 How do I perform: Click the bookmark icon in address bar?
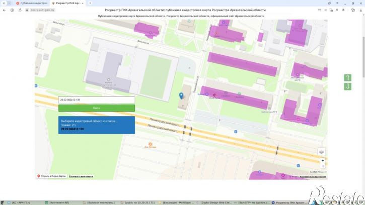click(x=343, y=10)
